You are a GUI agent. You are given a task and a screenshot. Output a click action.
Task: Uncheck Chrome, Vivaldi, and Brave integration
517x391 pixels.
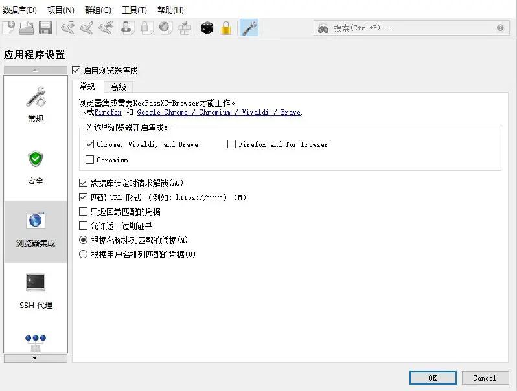tap(89, 144)
